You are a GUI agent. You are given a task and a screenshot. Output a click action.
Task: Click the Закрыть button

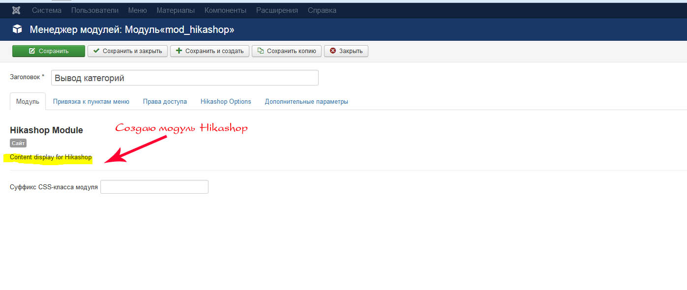(346, 51)
